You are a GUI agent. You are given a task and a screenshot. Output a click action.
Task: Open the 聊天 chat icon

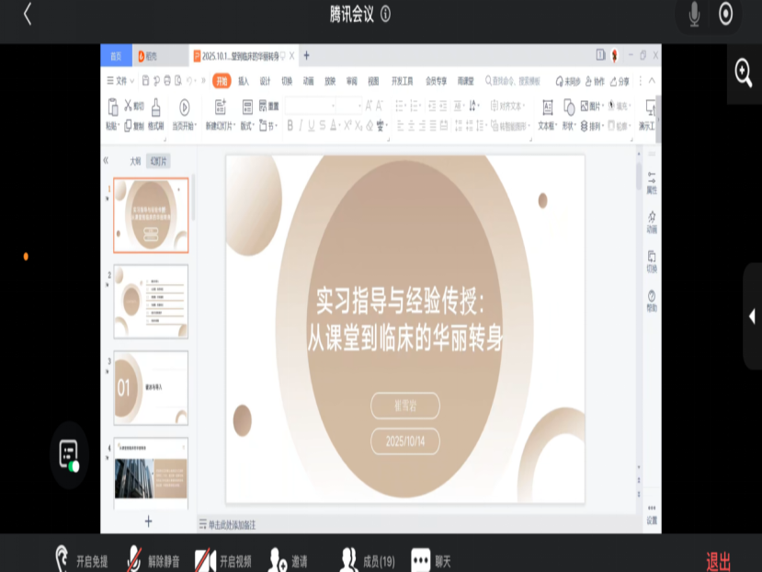[421, 559]
